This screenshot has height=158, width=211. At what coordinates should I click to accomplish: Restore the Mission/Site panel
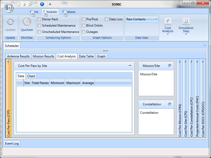(169, 66)
